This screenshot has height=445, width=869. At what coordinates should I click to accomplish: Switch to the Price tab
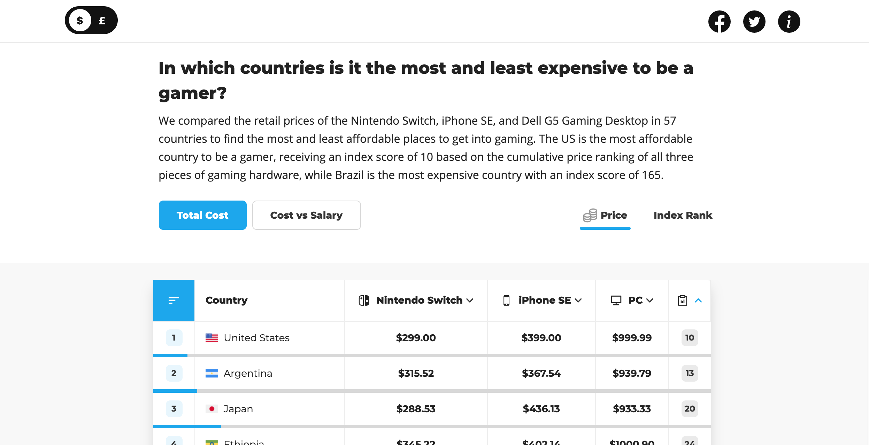point(605,216)
